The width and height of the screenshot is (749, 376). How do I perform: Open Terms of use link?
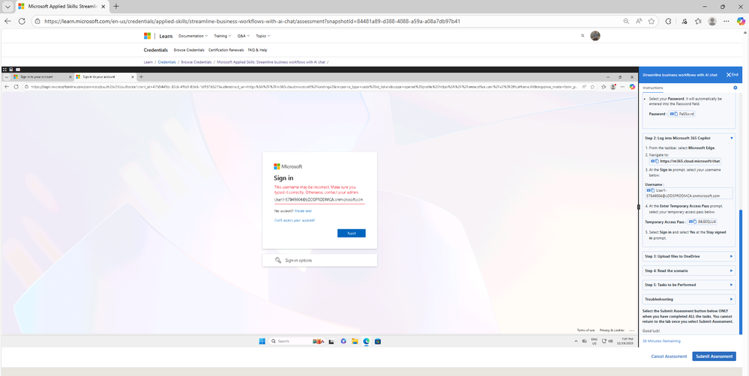586,330
